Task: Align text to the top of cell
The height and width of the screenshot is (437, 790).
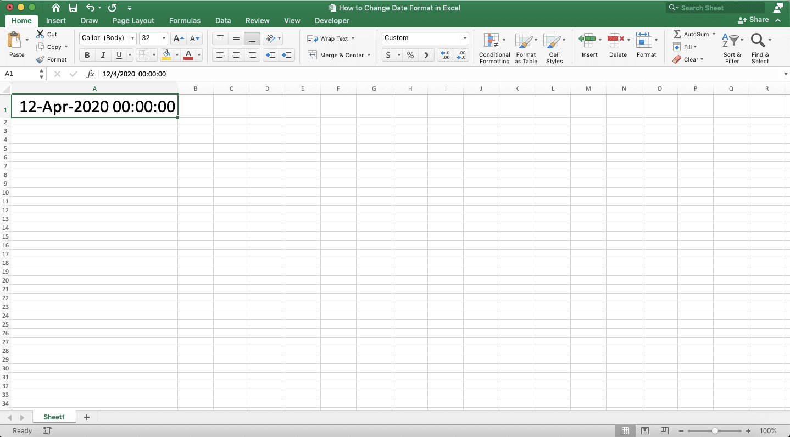Action: [x=220, y=38]
